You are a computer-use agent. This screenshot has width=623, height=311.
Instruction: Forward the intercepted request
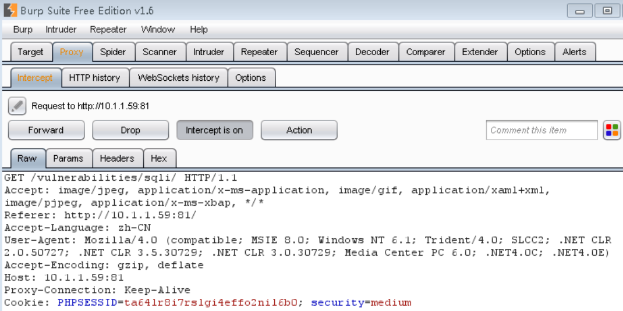point(46,130)
